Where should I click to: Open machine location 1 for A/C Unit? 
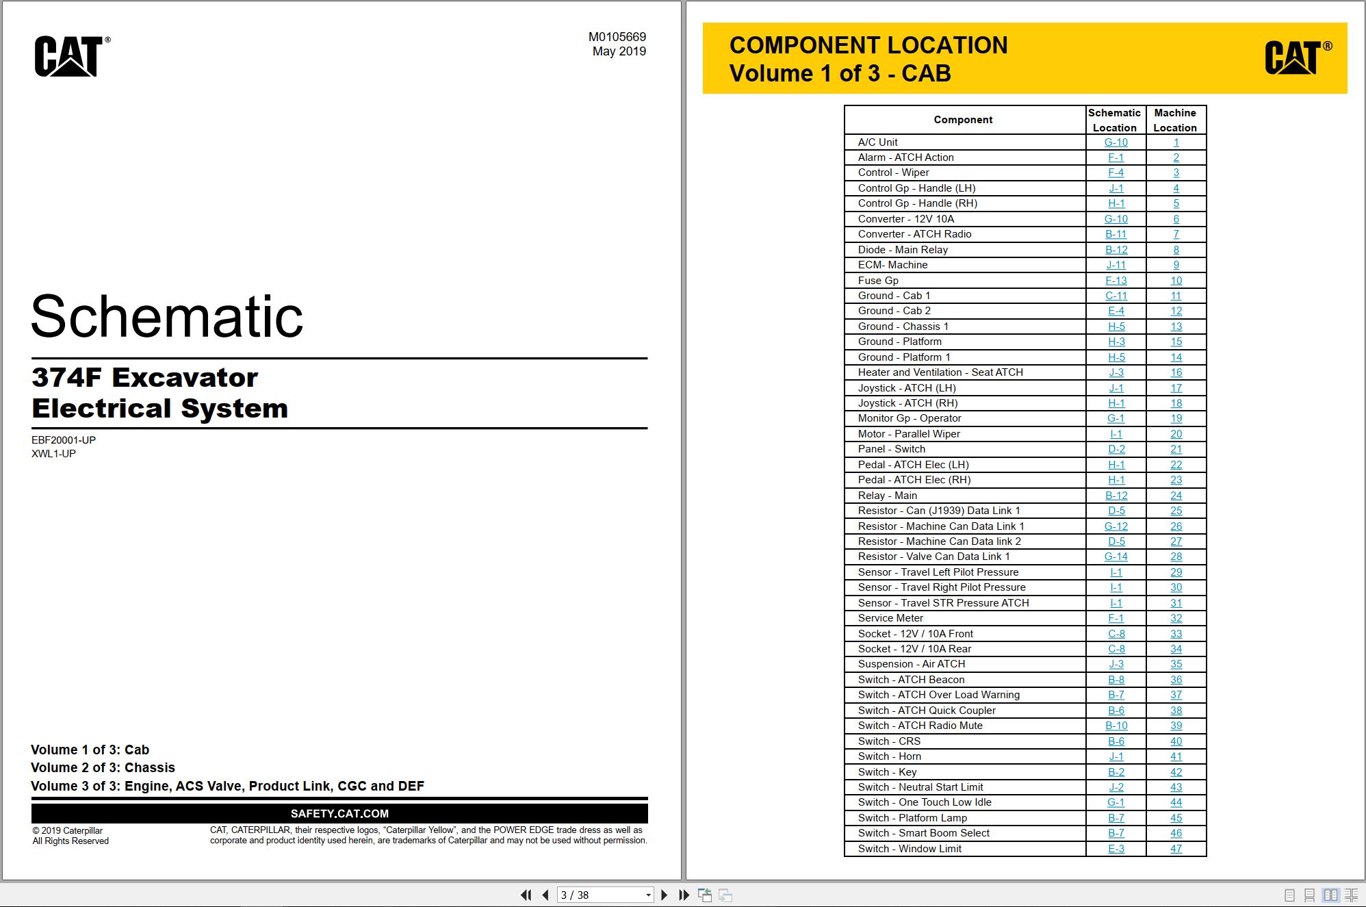coord(1176,142)
